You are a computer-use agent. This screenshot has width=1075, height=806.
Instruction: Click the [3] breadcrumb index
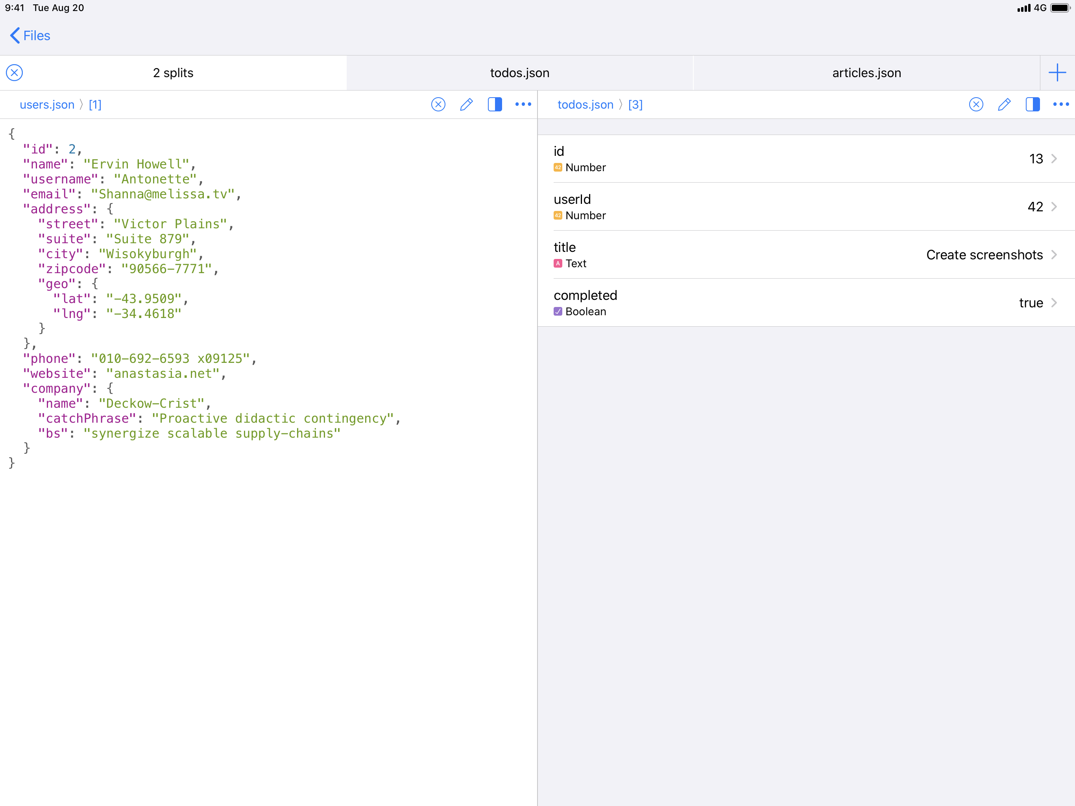(x=635, y=105)
